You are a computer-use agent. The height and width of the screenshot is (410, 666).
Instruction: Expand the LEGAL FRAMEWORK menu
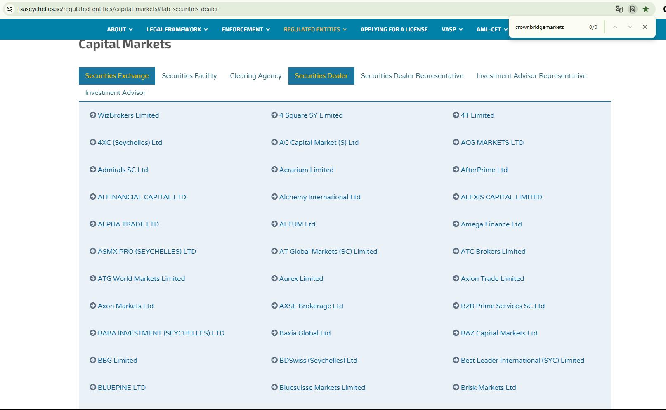[x=177, y=29]
